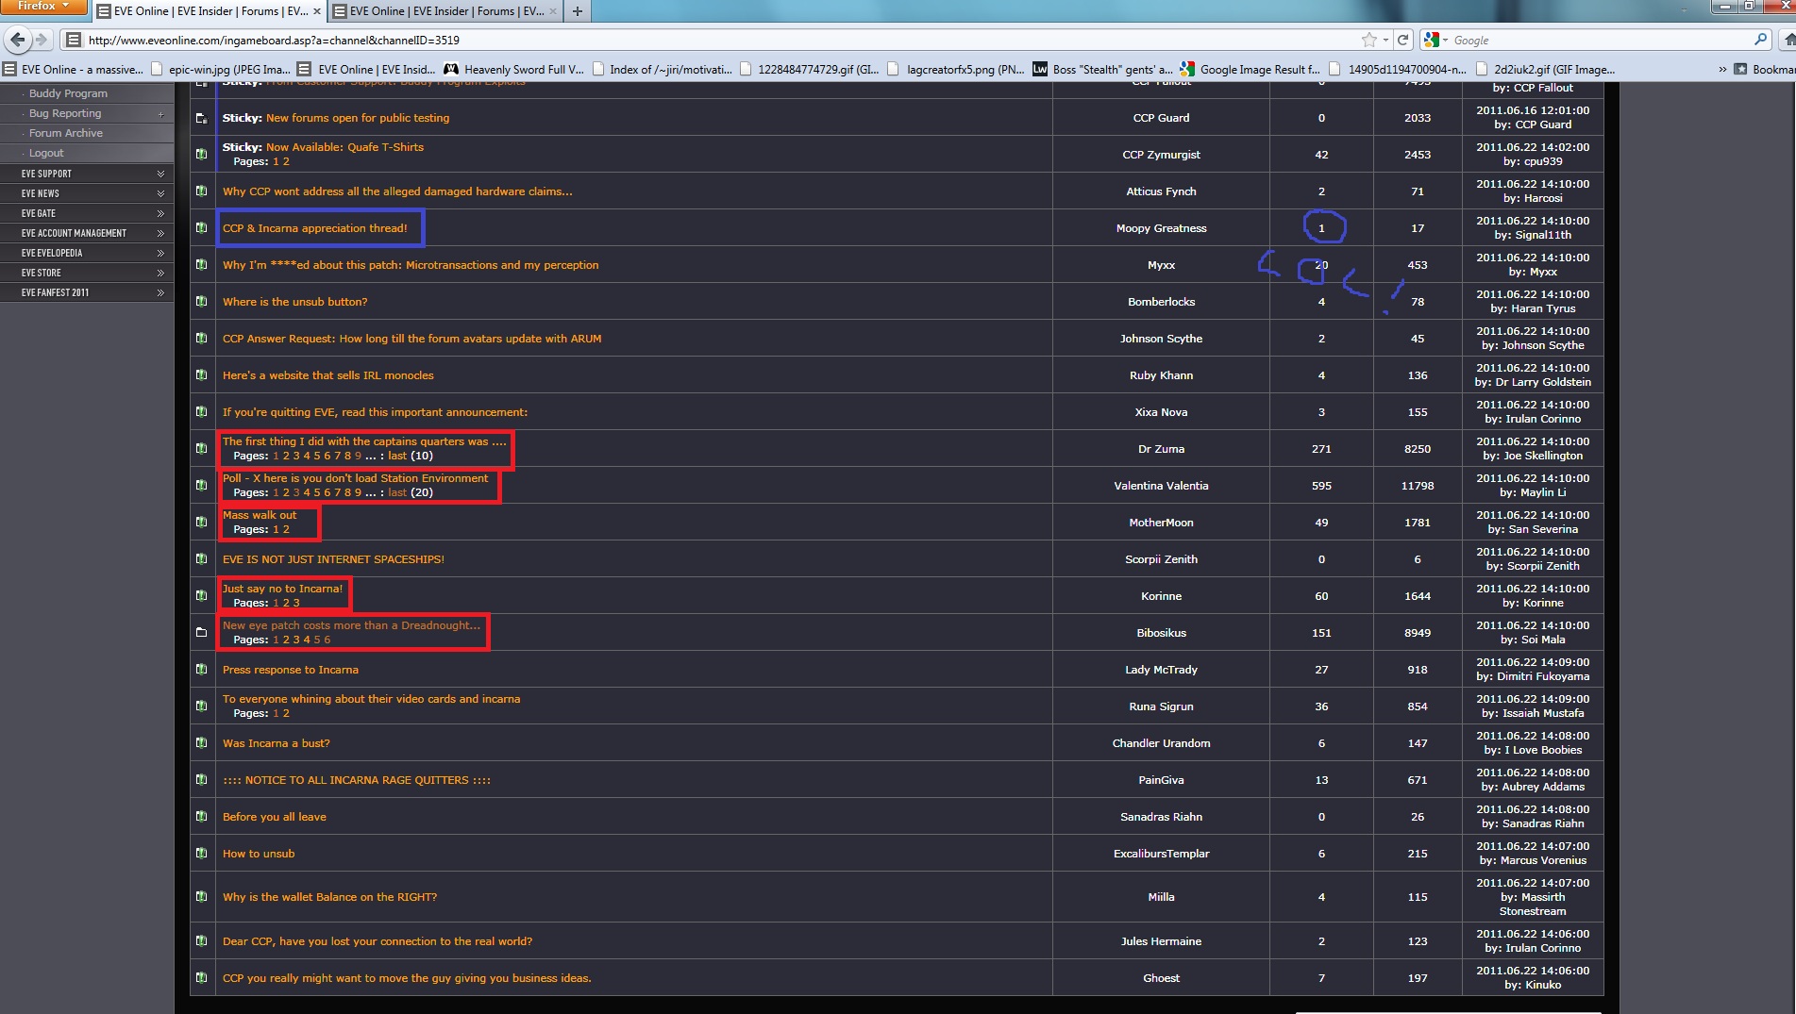Click the thread icon beside 'Here's a website that sells IRL monocles'
Screen dimensions: 1796x1014
pos(201,374)
